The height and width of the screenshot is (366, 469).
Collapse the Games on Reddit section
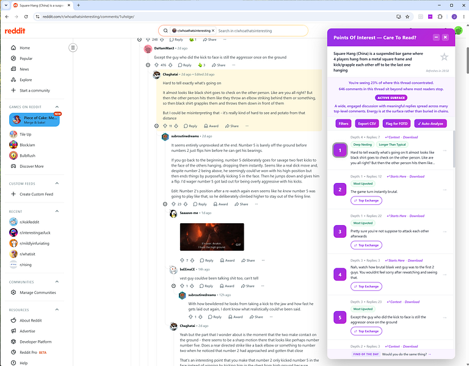[x=57, y=107]
